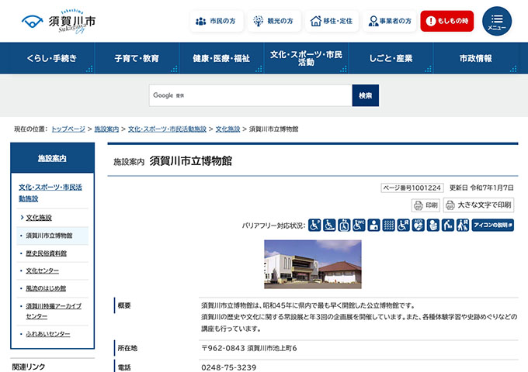This screenshot has height=372, width=528.
Task: Open sidebar 文化・スポーツ・市民活動施設 link
Action: (50, 192)
